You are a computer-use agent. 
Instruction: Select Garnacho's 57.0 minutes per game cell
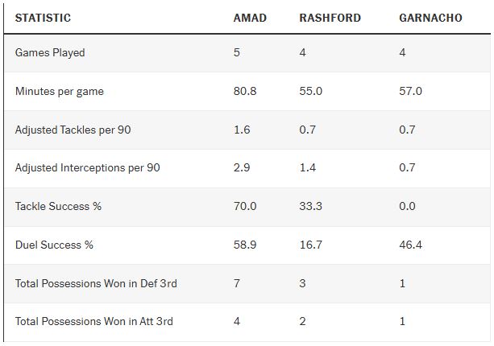pos(410,91)
